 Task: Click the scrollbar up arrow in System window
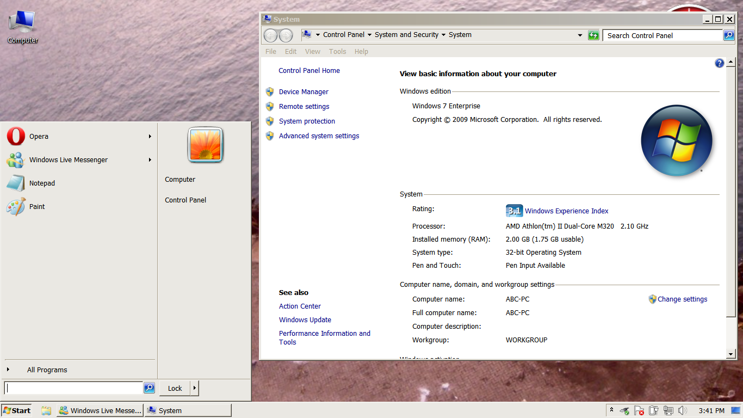(x=730, y=63)
